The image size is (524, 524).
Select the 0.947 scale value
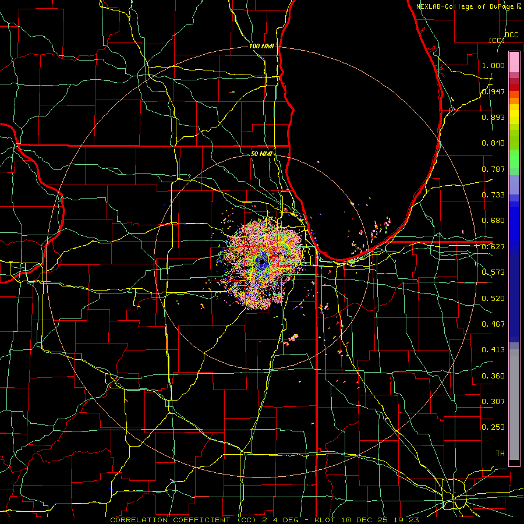pos(493,91)
